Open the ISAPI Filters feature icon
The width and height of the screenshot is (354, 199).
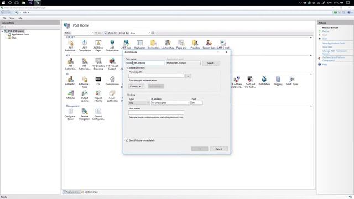click(264, 81)
